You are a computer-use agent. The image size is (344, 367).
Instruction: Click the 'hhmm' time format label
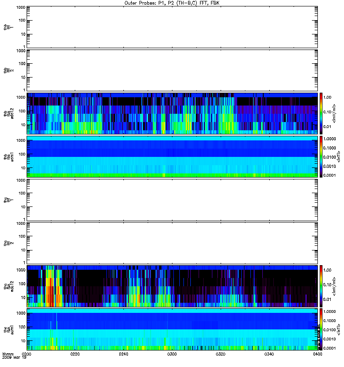point(8,354)
